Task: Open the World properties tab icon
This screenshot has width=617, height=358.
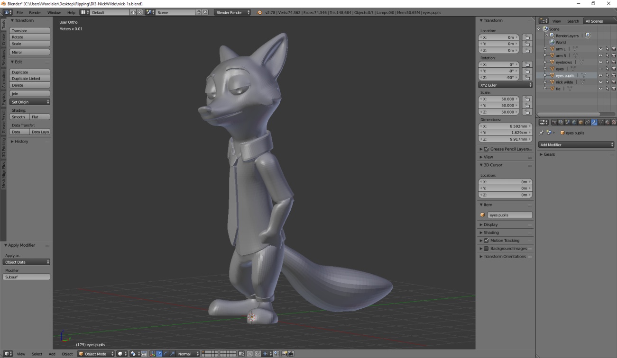Action: [574, 122]
